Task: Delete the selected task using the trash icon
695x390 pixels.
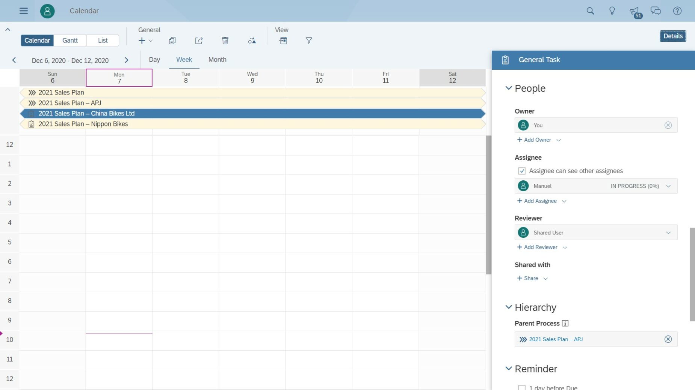Action: (x=225, y=40)
